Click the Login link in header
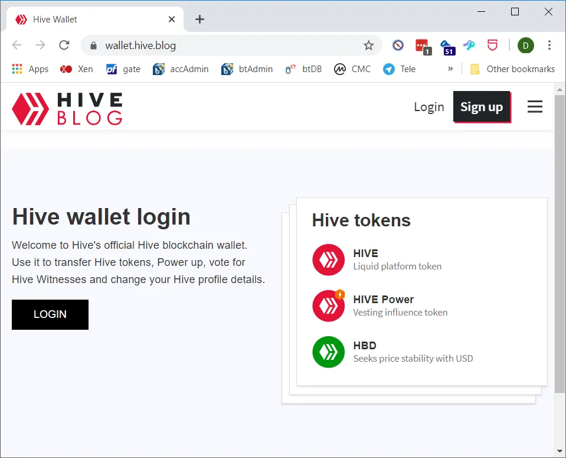 429,107
